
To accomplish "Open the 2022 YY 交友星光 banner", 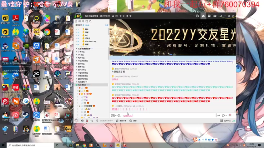I will [x=173, y=37].
